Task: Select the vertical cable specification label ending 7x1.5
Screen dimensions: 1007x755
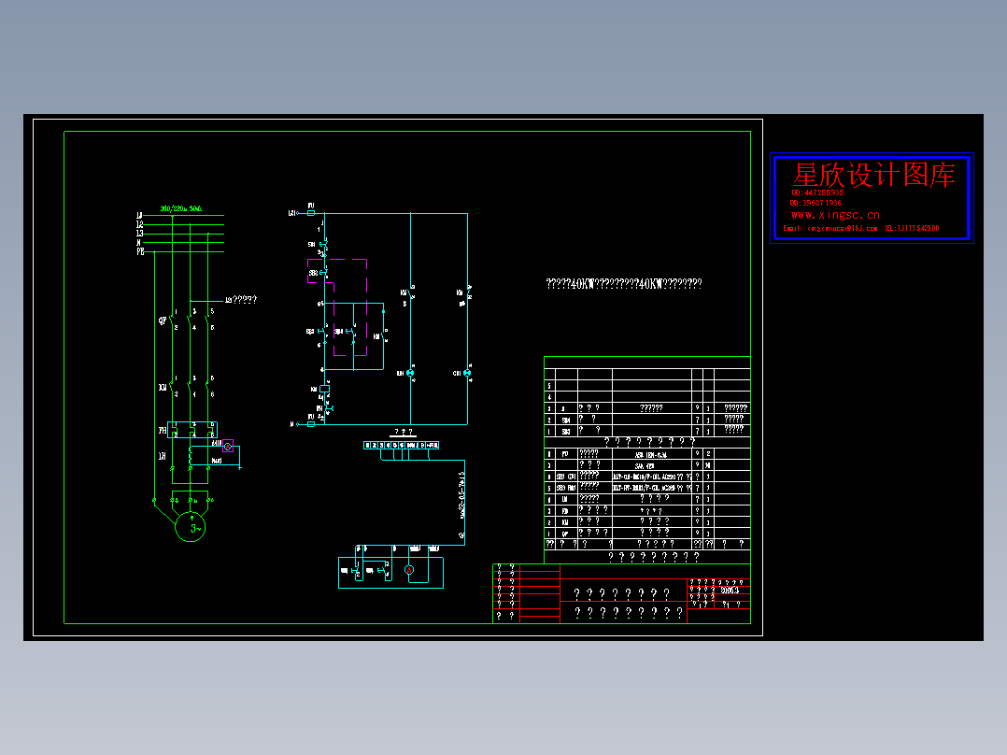Action: coord(461,494)
